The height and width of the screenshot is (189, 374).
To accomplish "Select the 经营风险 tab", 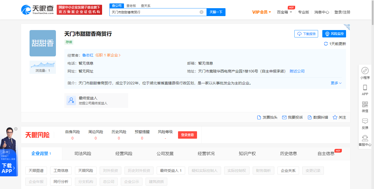I will point(124,153).
